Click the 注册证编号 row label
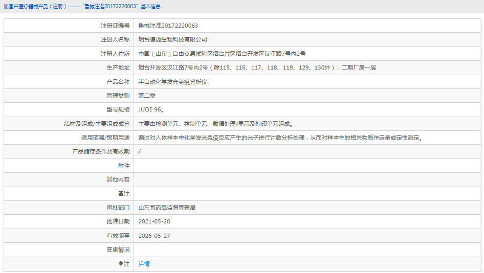Image resolution: width=484 pixels, height=273 pixels. tap(115, 26)
